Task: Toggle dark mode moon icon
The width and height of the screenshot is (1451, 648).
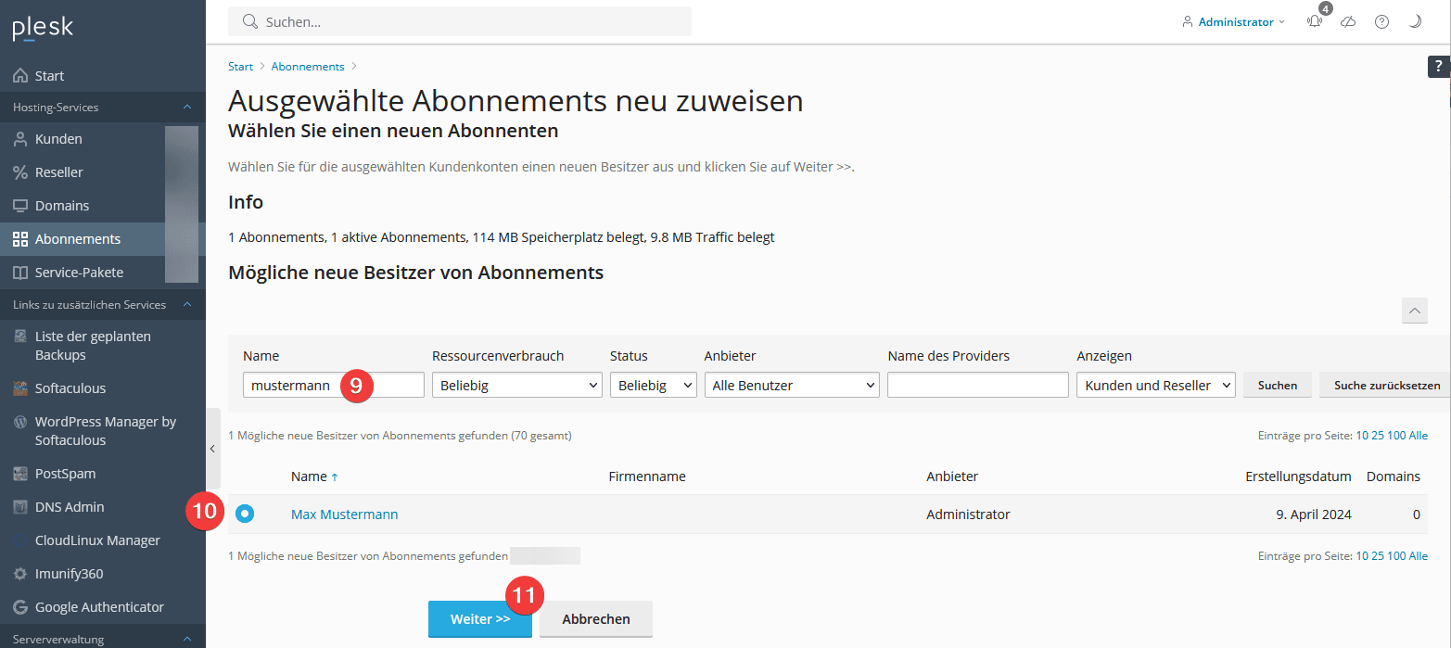Action: pos(1415,22)
